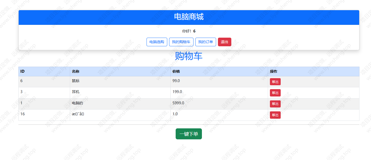371x160 pixels.
Task: Click the ID column header
Action: pos(44,72)
